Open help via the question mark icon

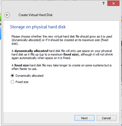tap(103, 4)
